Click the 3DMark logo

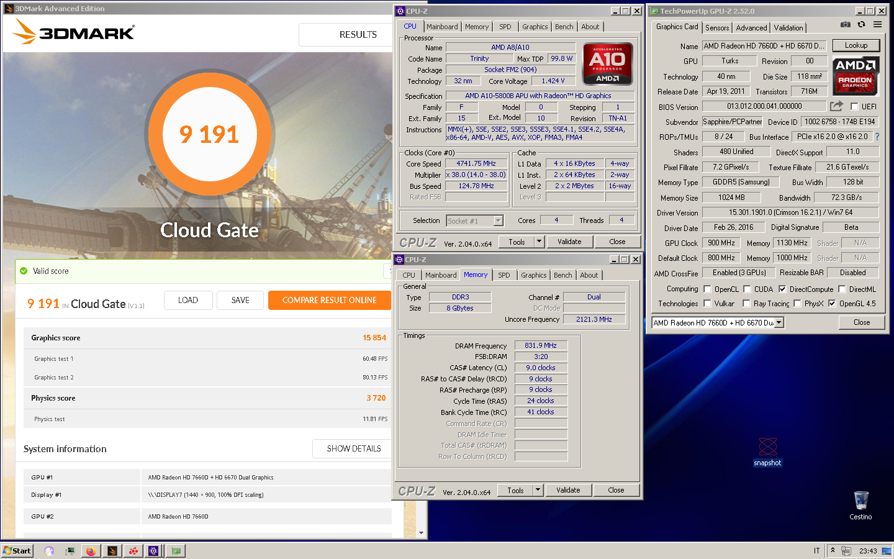pyautogui.click(x=74, y=31)
